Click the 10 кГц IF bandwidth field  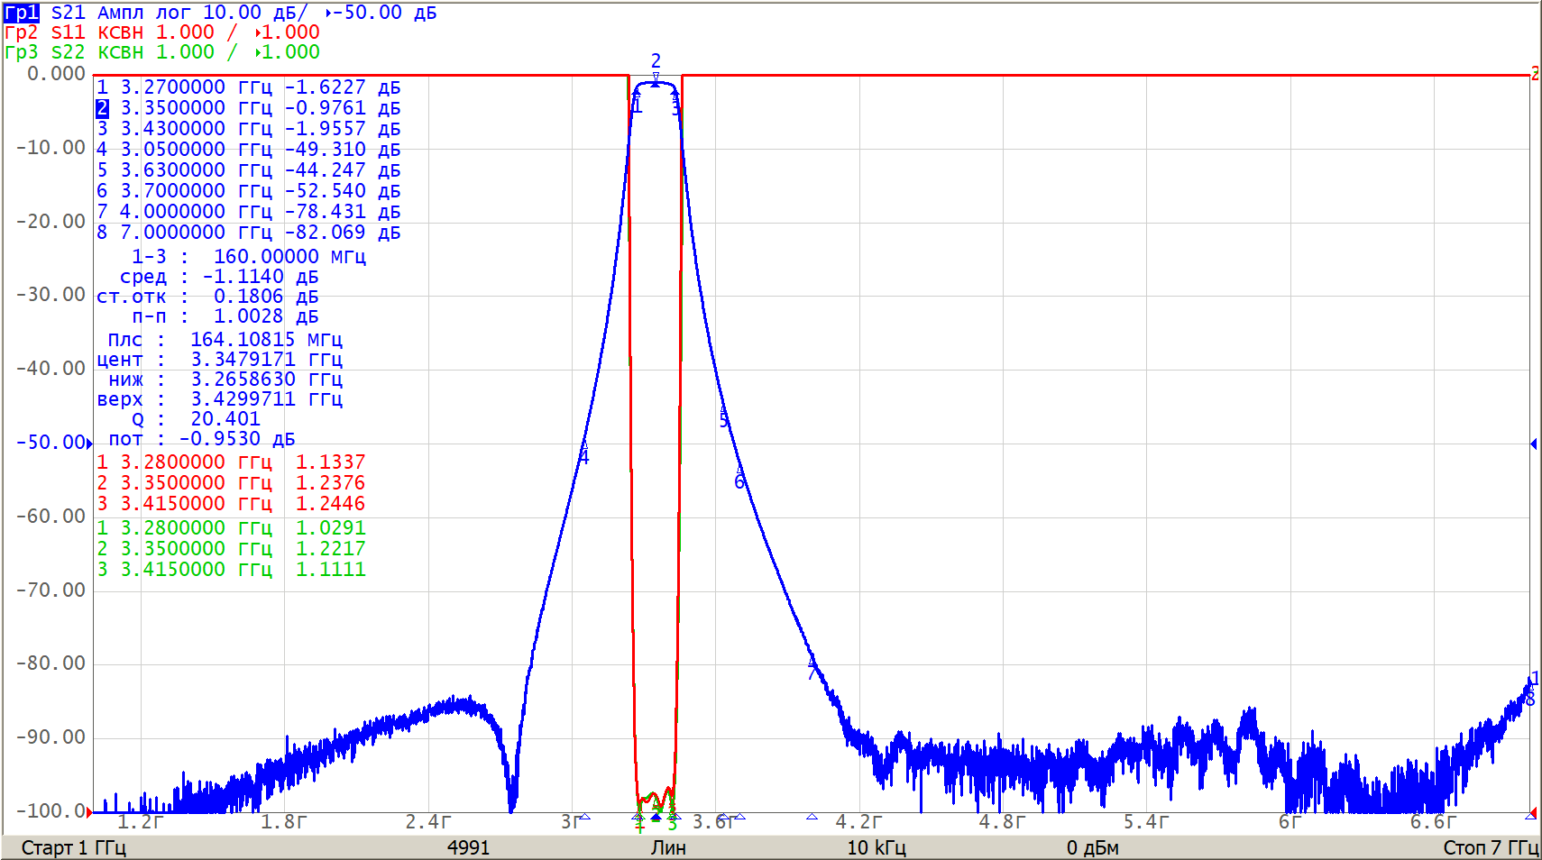point(876,847)
